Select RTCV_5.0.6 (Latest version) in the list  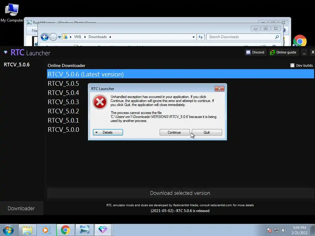[180, 74]
